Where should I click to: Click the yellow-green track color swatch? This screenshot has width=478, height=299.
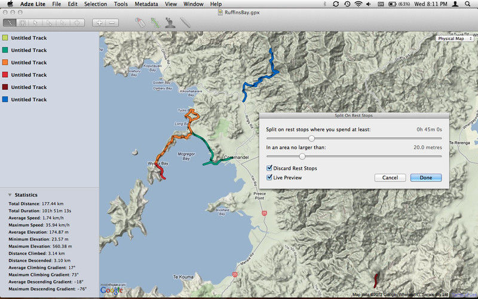(5, 38)
